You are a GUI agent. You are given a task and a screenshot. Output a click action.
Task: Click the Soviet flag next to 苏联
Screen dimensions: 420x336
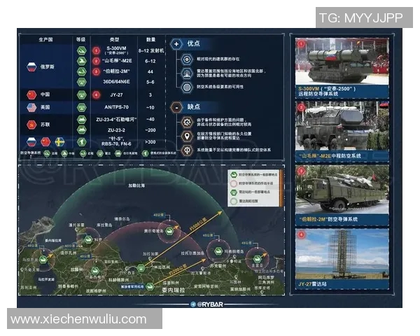tap(31, 124)
